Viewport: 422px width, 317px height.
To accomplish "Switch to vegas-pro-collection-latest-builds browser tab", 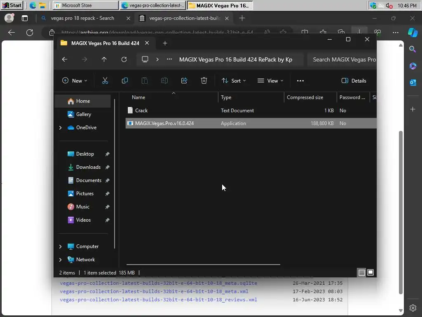I will (x=185, y=18).
